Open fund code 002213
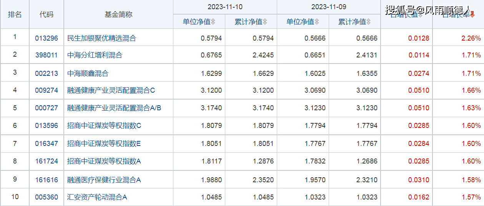The image size is (484, 206). 46,73
